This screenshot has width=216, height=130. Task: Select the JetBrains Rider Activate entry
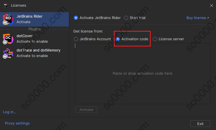coord(34,19)
